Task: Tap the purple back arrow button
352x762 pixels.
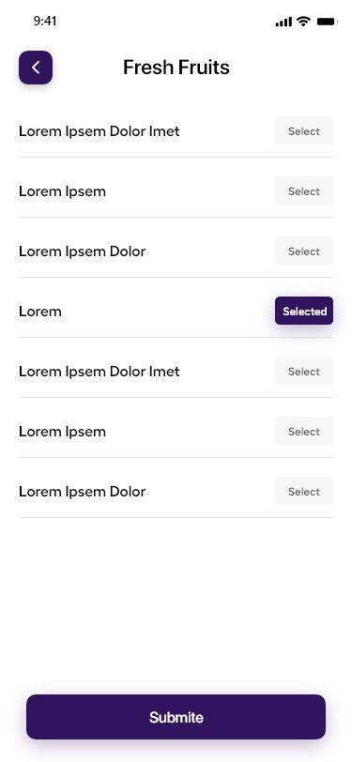Action: [x=36, y=68]
